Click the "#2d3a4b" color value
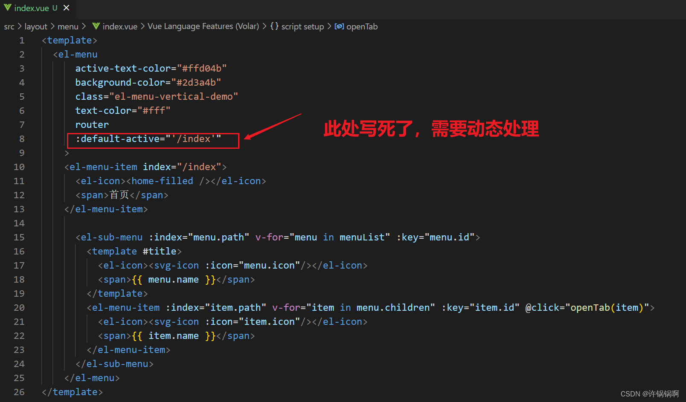The image size is (686, 402). point(196,83)
